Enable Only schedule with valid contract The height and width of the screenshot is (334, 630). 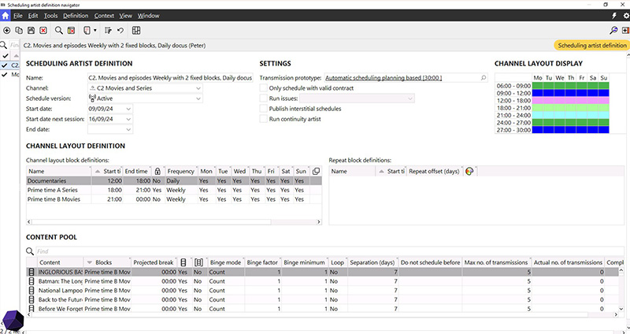[x=264, y=88]
